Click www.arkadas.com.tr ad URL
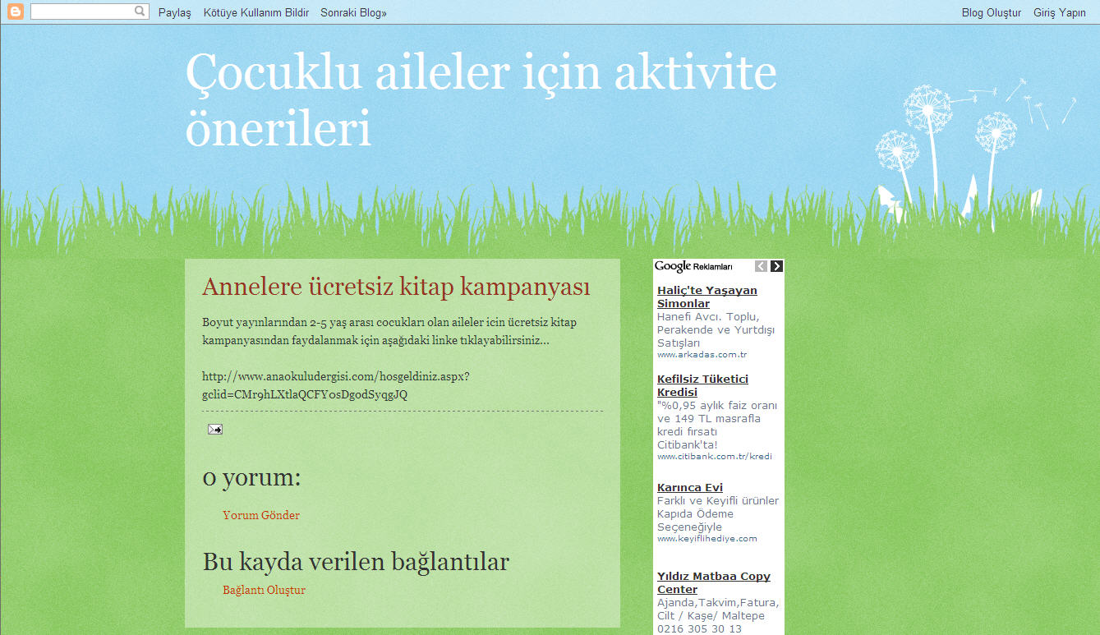Screen dimensions: 1100x635 (x=702, y=355)
